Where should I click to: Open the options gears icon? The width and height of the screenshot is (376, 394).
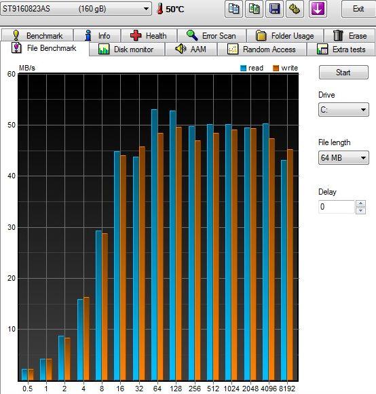click(295, 9)
